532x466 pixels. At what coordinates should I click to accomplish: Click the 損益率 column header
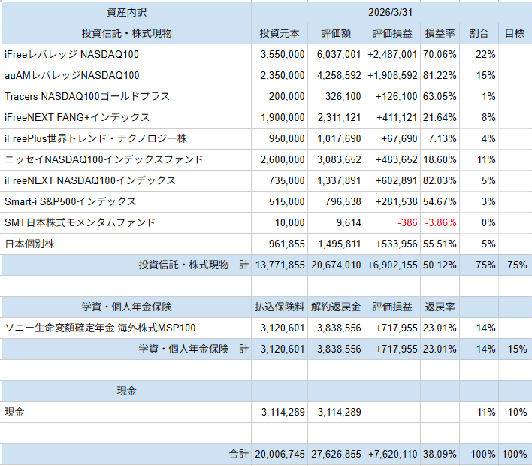[440, 33]
